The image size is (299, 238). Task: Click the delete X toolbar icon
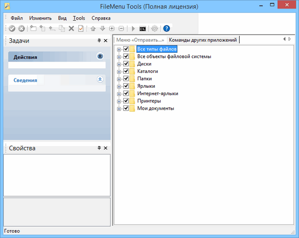(71, 28)
